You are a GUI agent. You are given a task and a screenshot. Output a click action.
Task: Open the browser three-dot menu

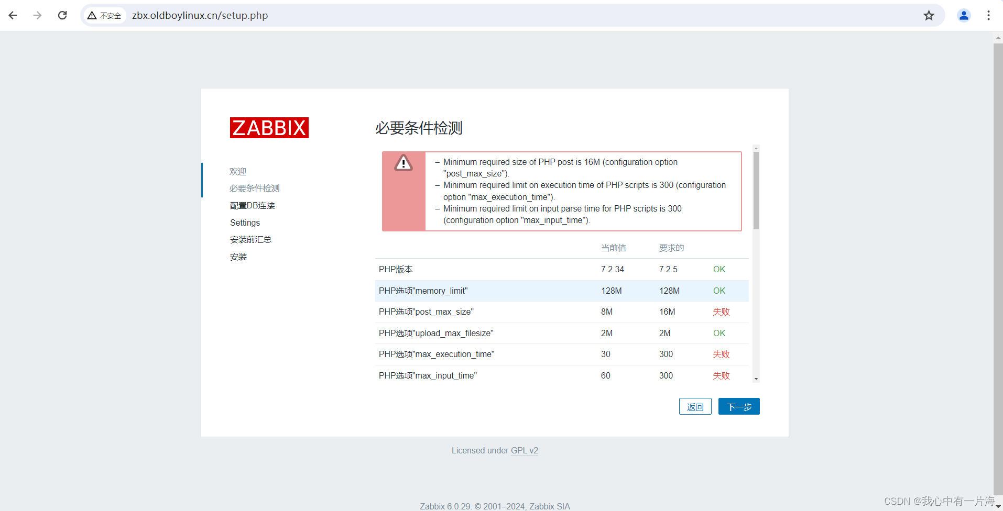tap(988, 15)
